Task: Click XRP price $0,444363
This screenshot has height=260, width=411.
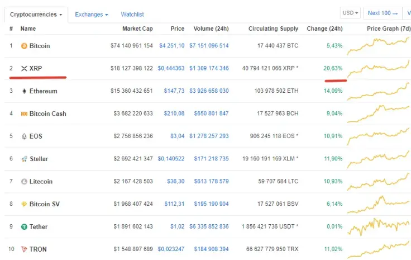Action: 171,68
